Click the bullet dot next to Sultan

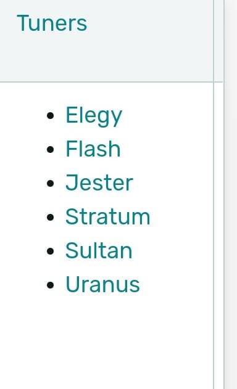(x=50, y=251)
